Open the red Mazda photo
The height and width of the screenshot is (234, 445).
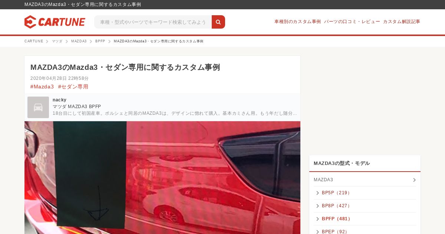(x=162, y=178)
